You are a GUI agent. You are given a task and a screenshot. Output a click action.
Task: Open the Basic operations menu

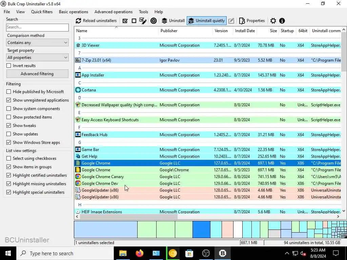pos(74,12)
